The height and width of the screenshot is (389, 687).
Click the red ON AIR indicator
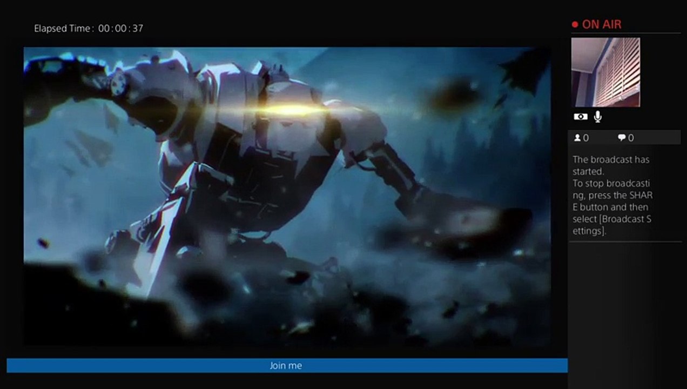(x=575, y=24)
